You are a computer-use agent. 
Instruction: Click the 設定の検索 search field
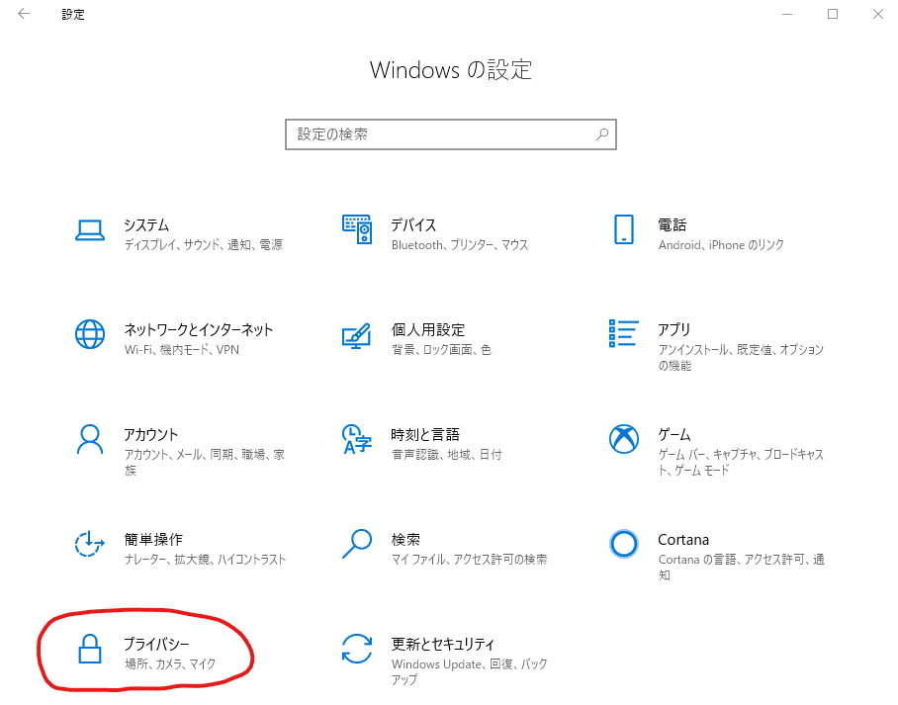451,134
